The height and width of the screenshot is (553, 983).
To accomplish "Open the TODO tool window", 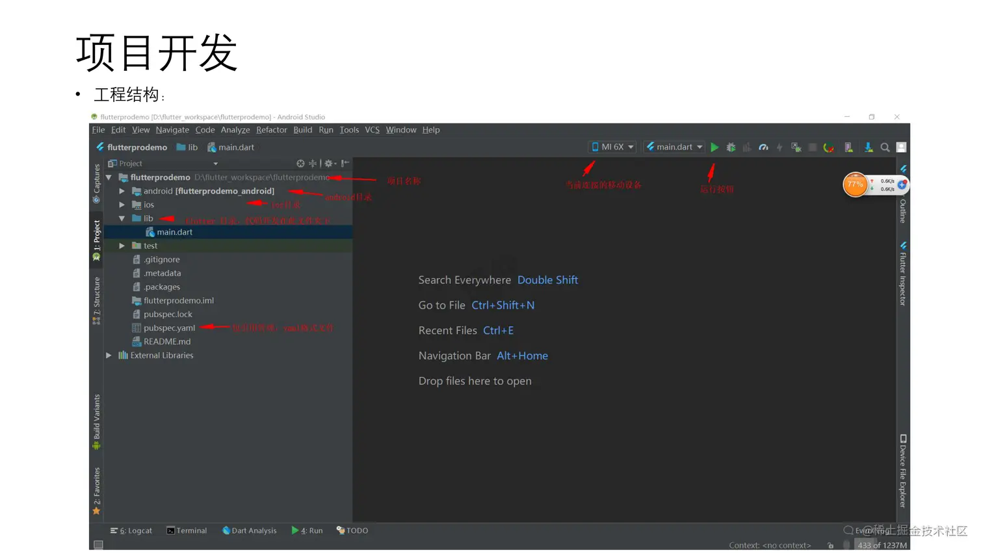I will (352, 530).
